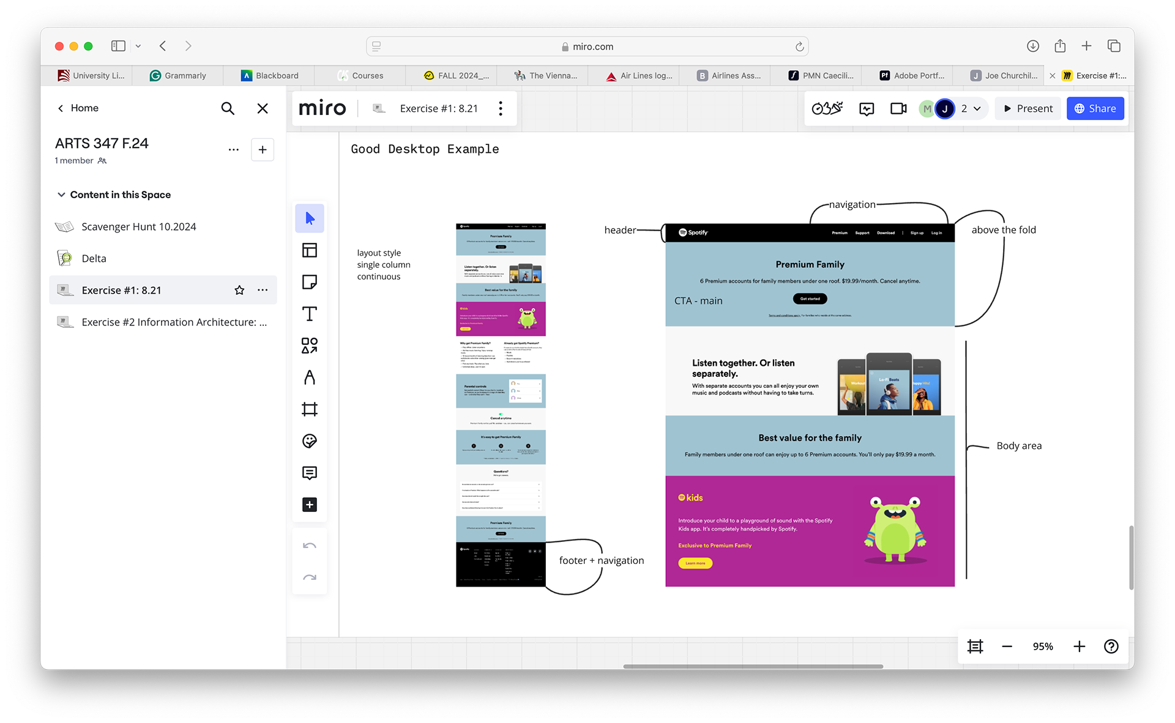Close the left sidebar panel
This screenshot has height=723, width=1175.
[263, 108]
